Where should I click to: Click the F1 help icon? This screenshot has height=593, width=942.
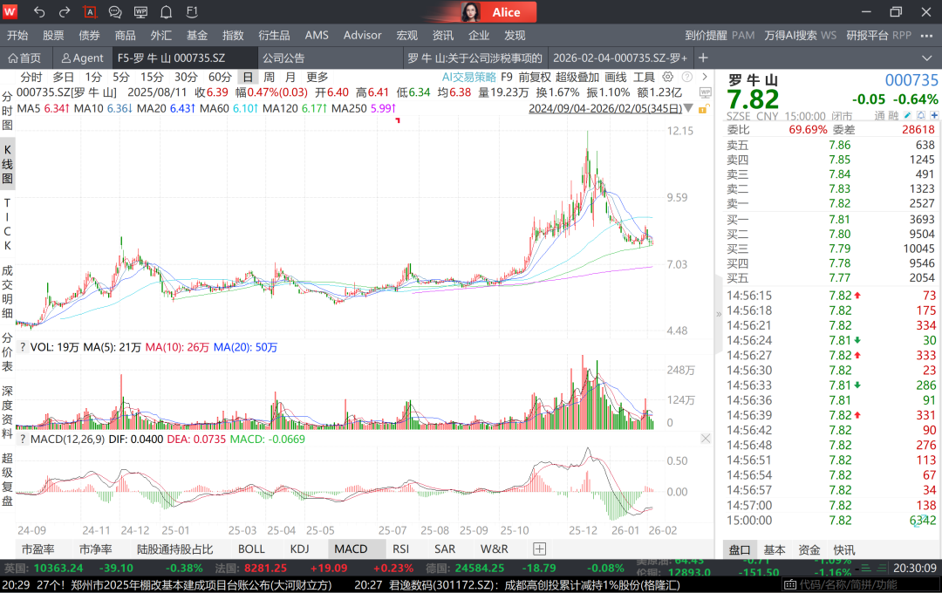click(x=192, y=12)
